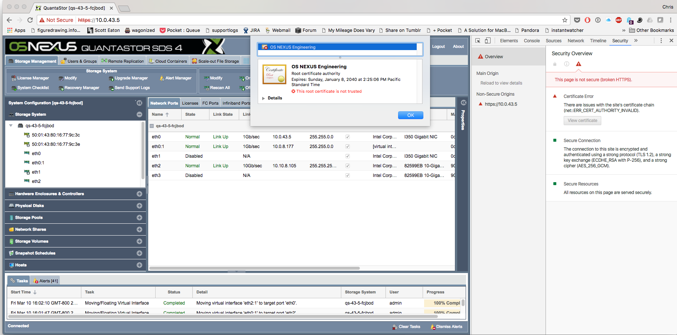
Task: Click About link
Action: click(458, 47)
